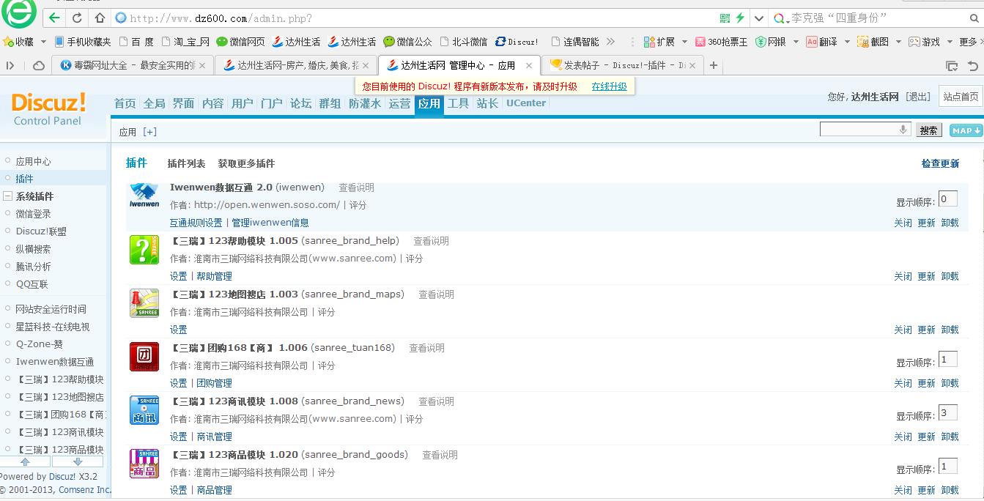Reload page with refresh icon
The height and width of the screenshot is (501, 984).
[78, 18]
